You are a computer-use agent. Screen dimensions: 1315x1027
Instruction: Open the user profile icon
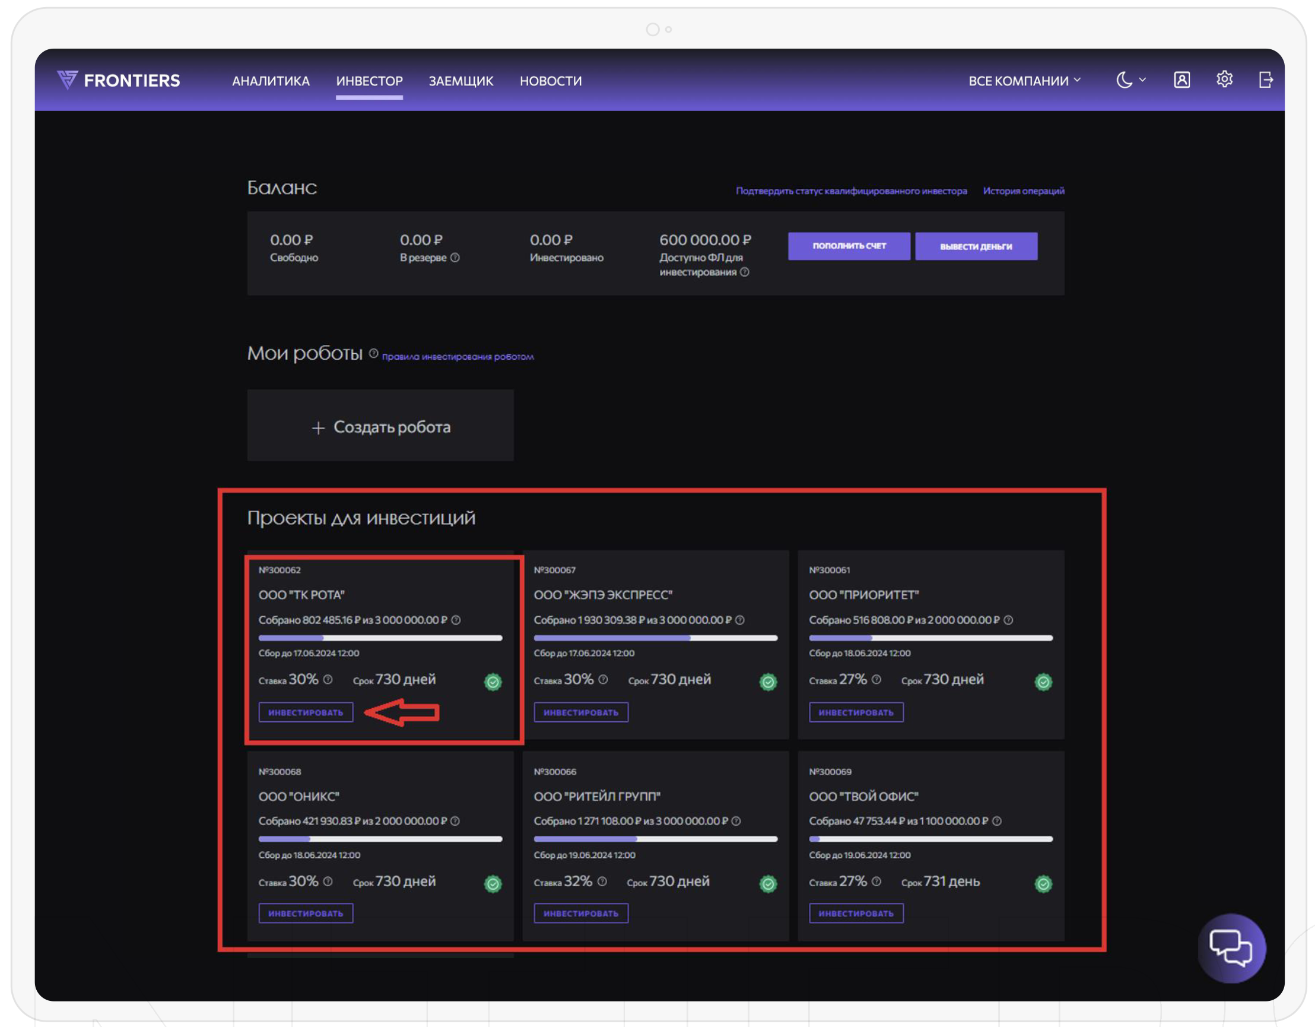(x=1181, y=80)
